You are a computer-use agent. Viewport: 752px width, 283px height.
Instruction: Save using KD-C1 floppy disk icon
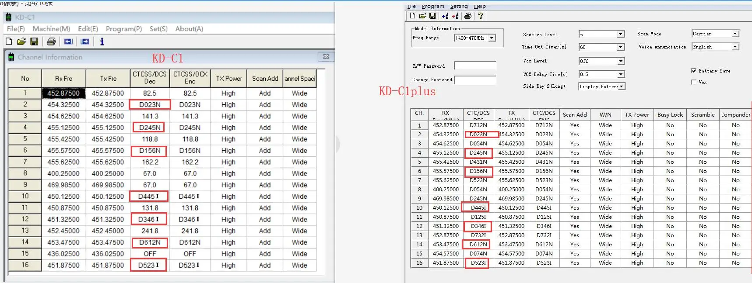[34, 41]
